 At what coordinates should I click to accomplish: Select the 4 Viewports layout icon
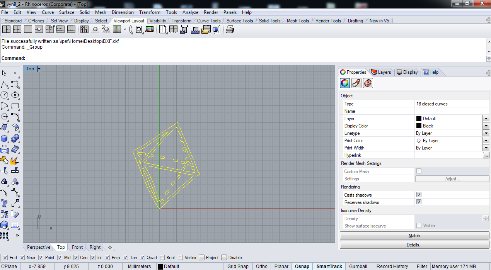17,29
